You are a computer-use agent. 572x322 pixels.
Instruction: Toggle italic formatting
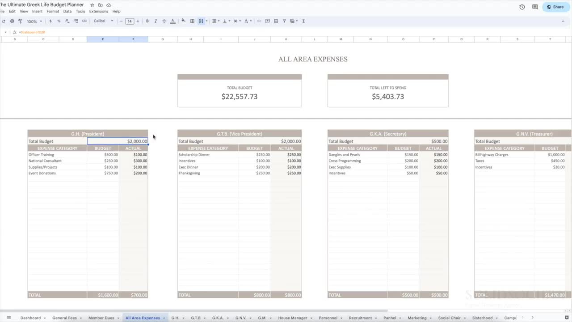(156, 21)
